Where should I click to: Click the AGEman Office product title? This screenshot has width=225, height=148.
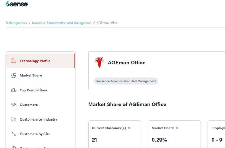127,63
